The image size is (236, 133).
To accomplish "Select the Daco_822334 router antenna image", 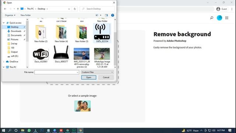I will tap(102, 32).
